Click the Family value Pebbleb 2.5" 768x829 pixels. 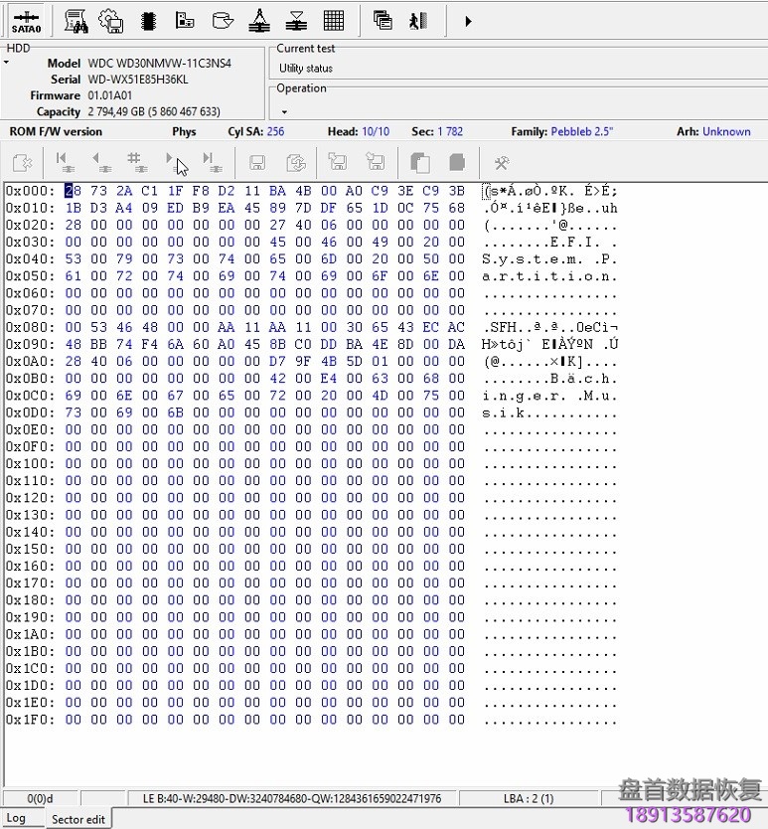(582, 131)
